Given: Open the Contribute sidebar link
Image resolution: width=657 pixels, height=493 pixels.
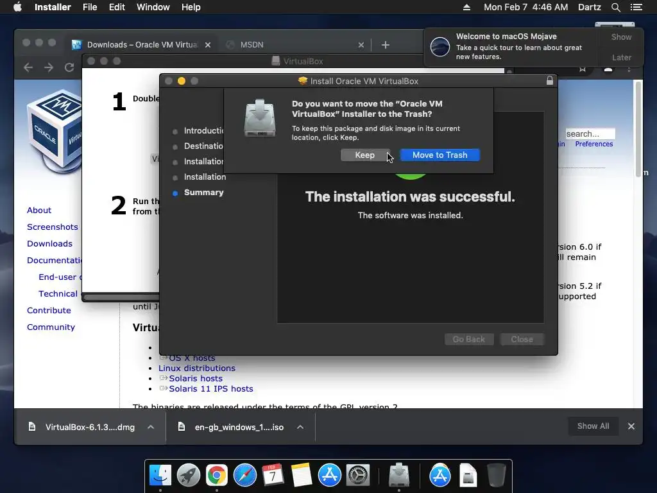Looking at the screenshot, I should [49, 310].
